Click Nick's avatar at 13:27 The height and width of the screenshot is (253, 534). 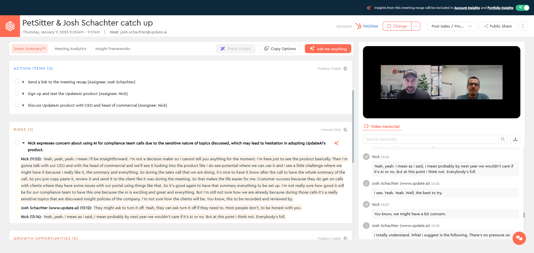pos(366,204)
